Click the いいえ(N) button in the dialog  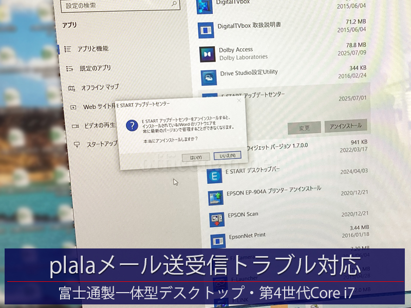(227, 156)
